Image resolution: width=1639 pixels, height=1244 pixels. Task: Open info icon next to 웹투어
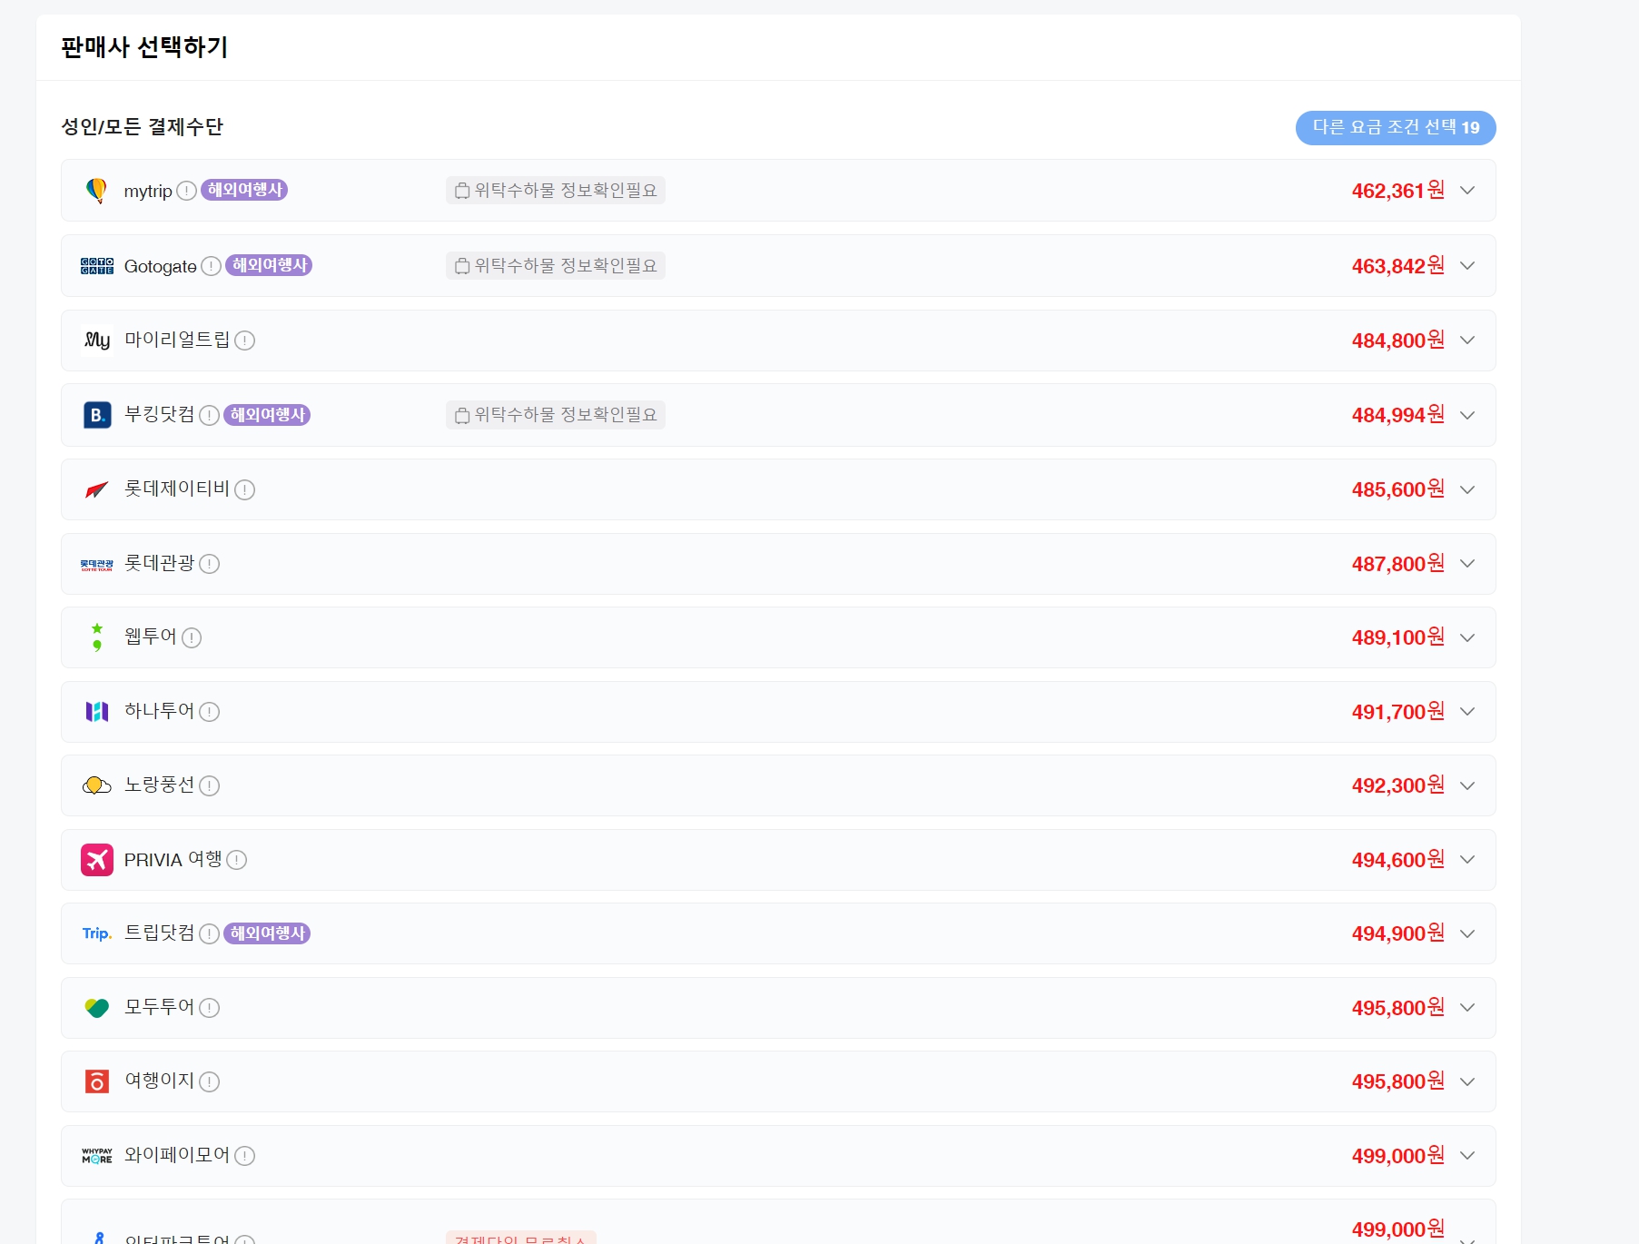tap(192, 637)
